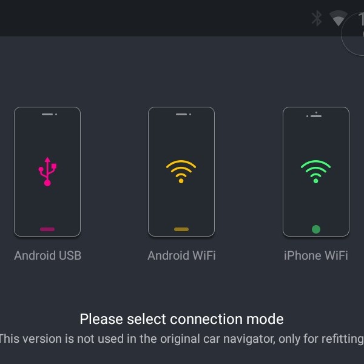Click the front camera dot on iPhone graphic
Image resolution: width=364 pixels, height=364 pixels.
point(316,112)
